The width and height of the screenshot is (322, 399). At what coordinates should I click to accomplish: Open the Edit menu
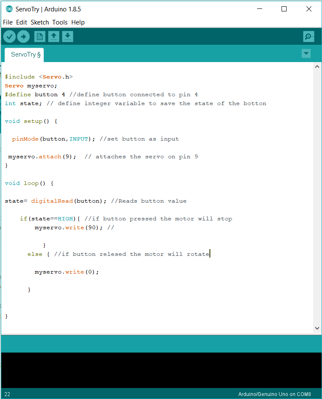pos(21,22)
